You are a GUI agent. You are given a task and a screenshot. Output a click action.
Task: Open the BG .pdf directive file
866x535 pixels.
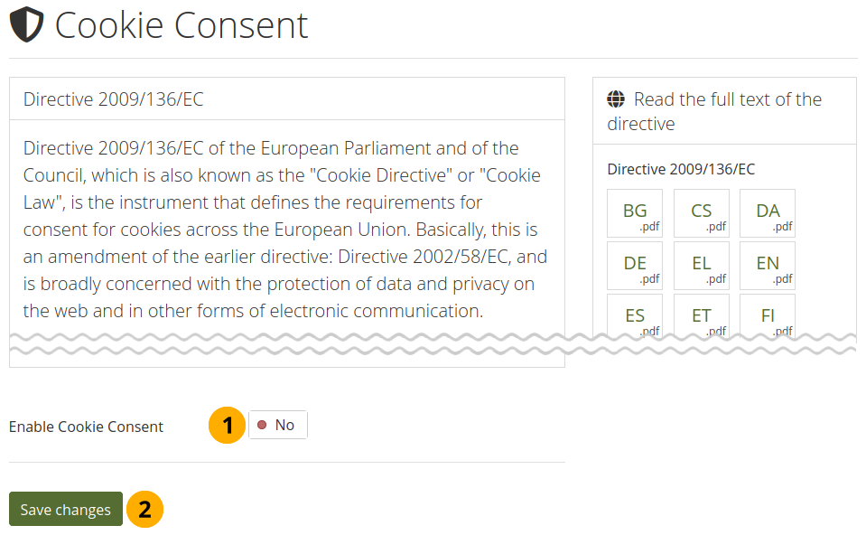coord(635,213)
